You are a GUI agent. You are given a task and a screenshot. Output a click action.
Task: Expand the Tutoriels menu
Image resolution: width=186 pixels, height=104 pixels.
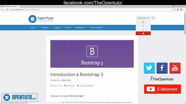(46, 28)
